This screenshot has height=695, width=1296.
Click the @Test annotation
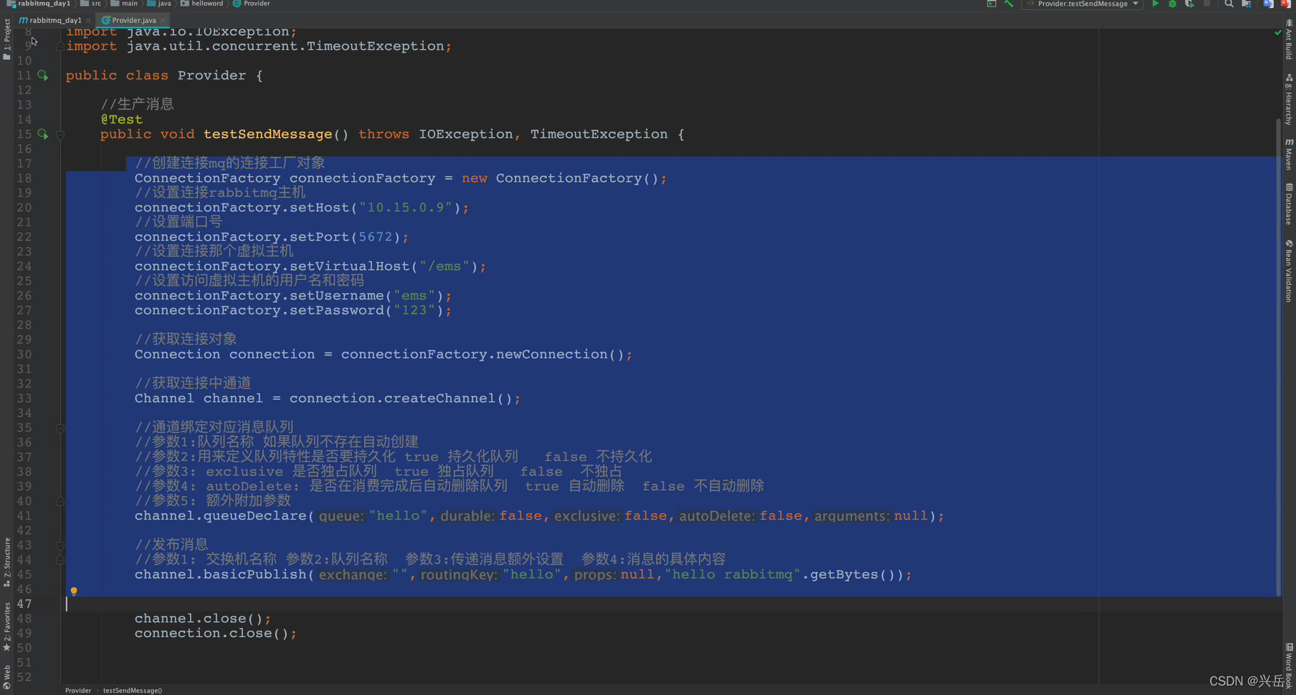(122, 119)
